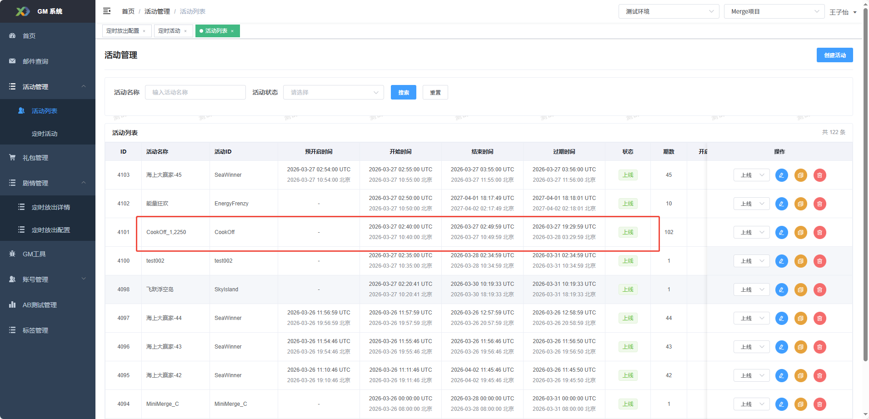This screenshot has height=419, width=869.
Task: Collapse the sidebar via hamburger icon
Action: point(107,11)
